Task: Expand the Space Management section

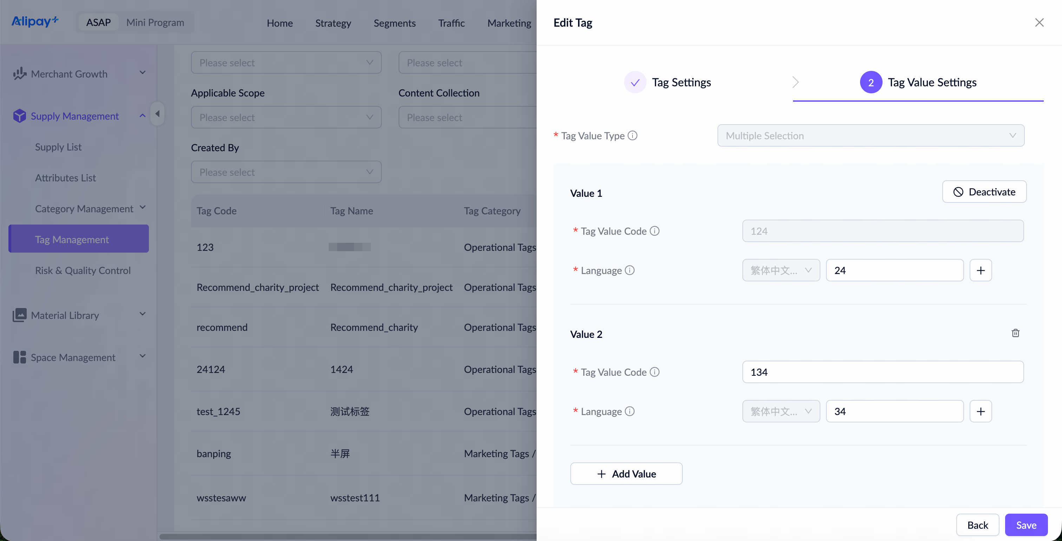Action: [x=79, y=357]
